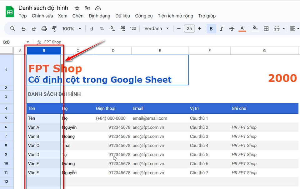300x189 pixels.
Task: Select row 1 header
Action: [6, 70]
